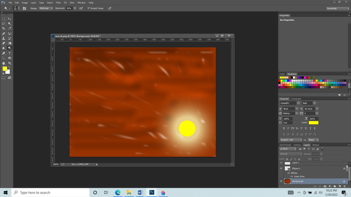Reset default foreground and background colors
This screenshot has height=197, width=351.
click(3, 73)
